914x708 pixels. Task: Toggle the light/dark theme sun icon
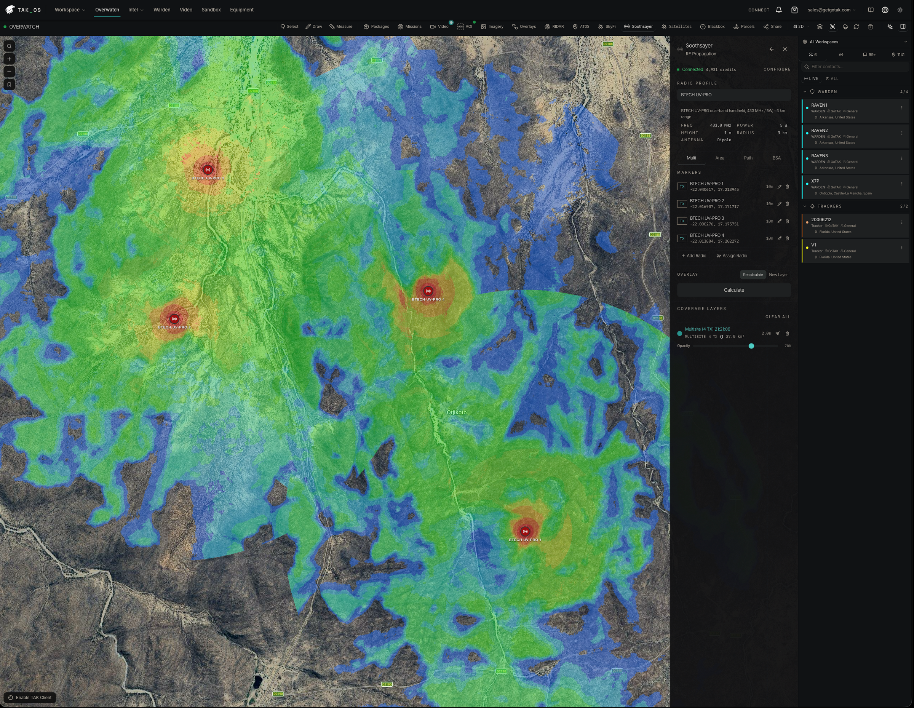pyautogui.click(x=900, y=10)
